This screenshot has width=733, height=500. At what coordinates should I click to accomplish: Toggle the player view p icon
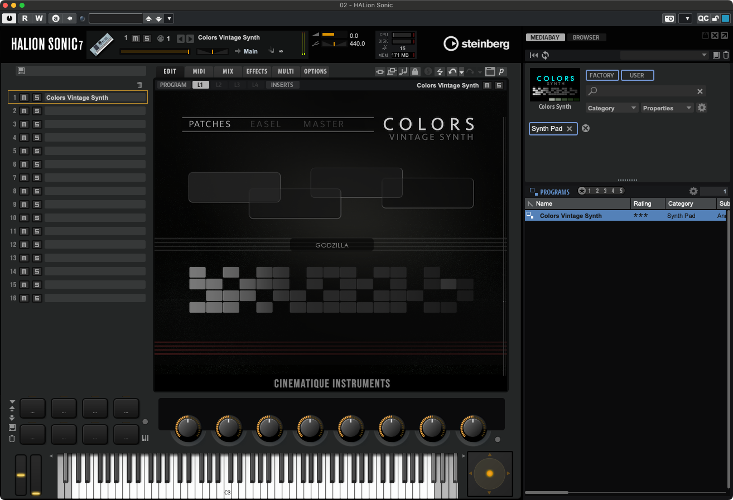coord(501,71)
